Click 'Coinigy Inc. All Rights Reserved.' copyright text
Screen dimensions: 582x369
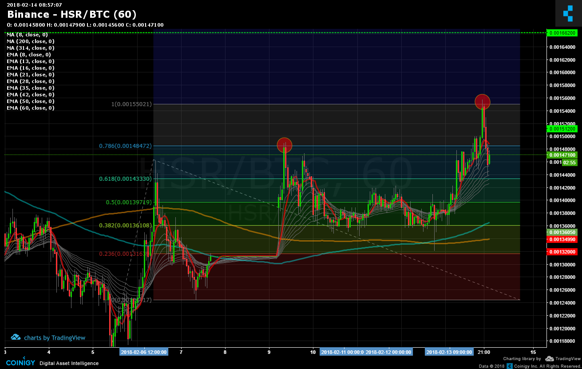pos(547,366)
